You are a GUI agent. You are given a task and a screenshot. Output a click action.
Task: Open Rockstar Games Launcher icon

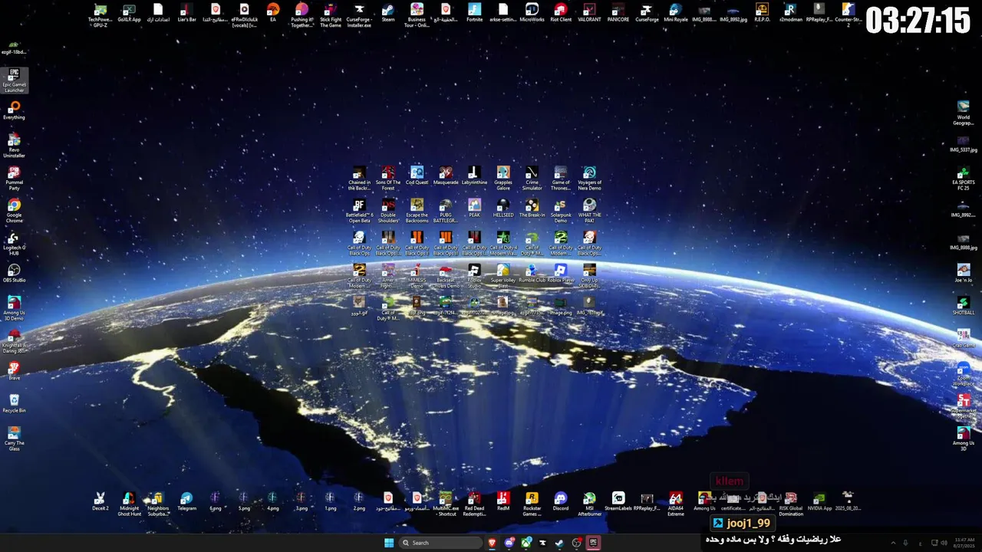click(532, 504)
